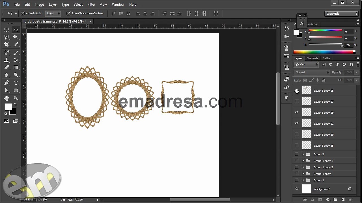This screenshot has width=362, height=203.
Task: Create a new layer from Layers panel footer
Action: [x=343, y=200]
